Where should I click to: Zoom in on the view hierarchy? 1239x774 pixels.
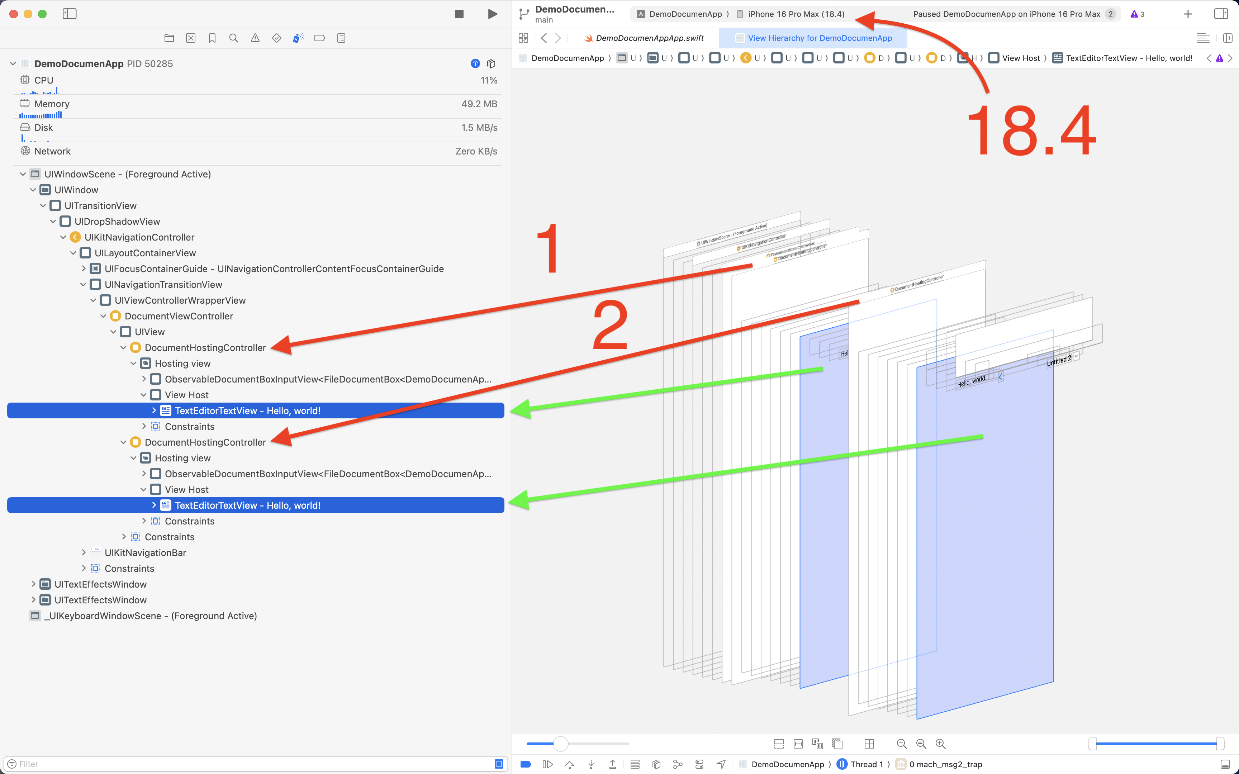[x=940, y=743]
